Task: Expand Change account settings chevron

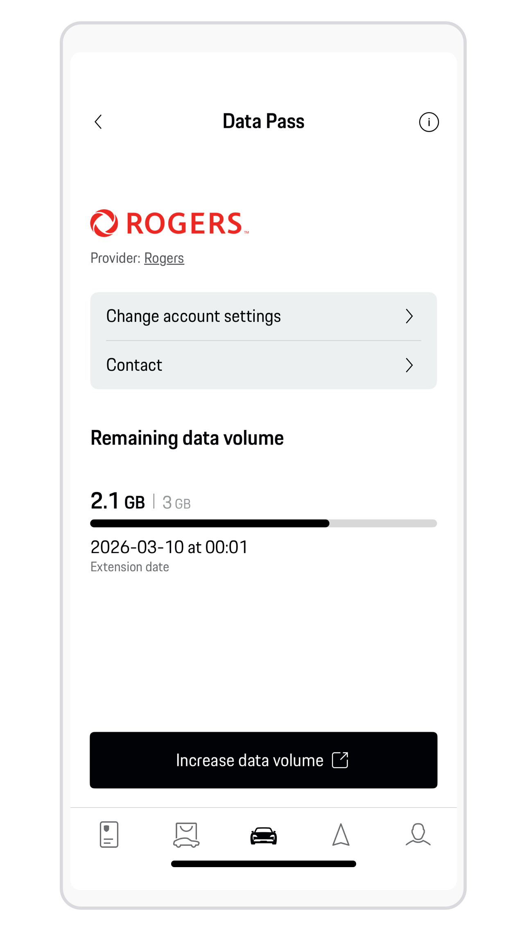Action: point(409,316)
